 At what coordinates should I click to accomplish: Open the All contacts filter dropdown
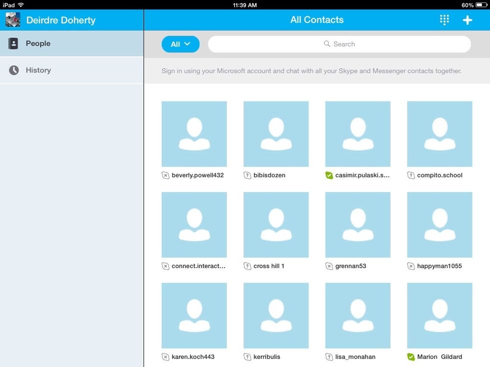(x=180, y=44)
